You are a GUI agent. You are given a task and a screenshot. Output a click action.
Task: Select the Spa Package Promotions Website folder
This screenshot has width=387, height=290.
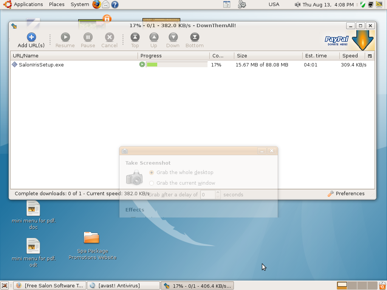point(92,246)
